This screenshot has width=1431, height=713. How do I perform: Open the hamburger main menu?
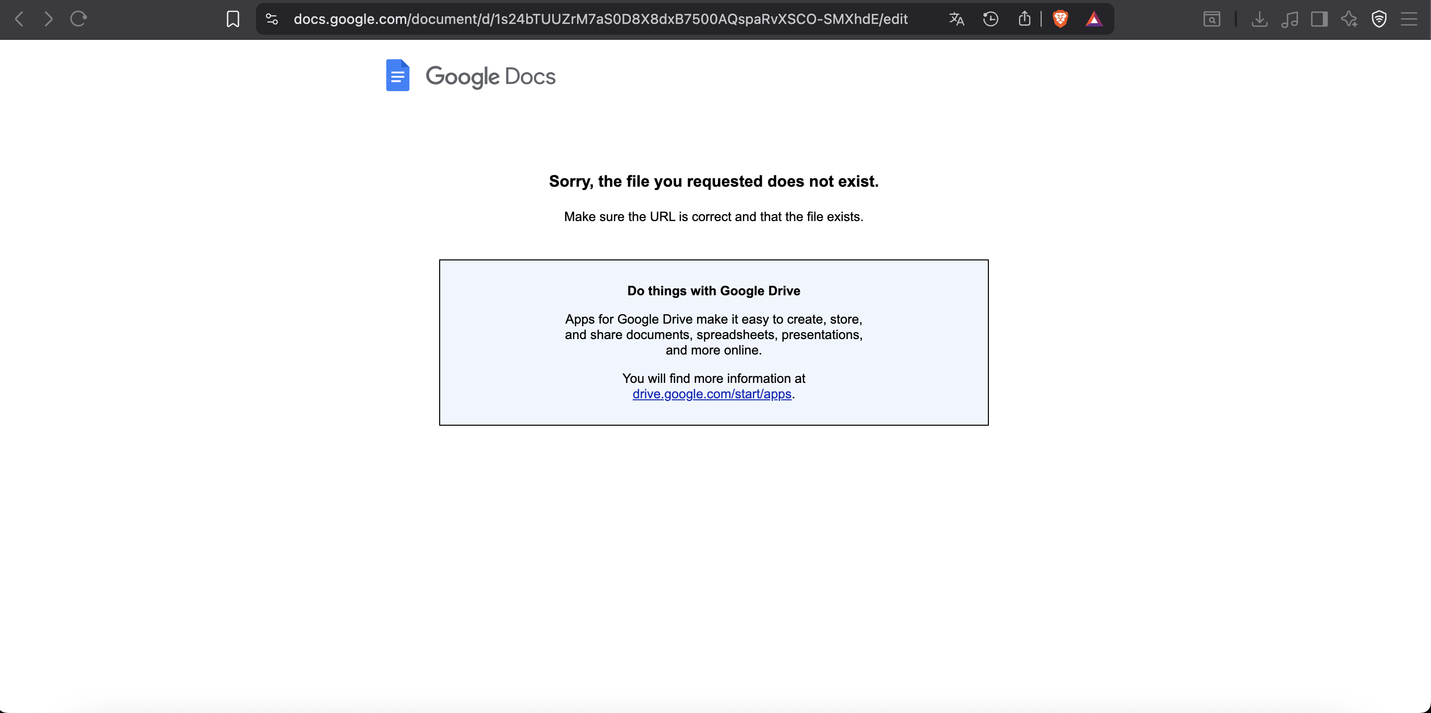pos(1409,19)
